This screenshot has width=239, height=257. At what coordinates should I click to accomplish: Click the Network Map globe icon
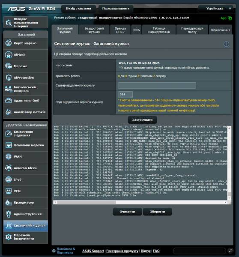[9, 43]
